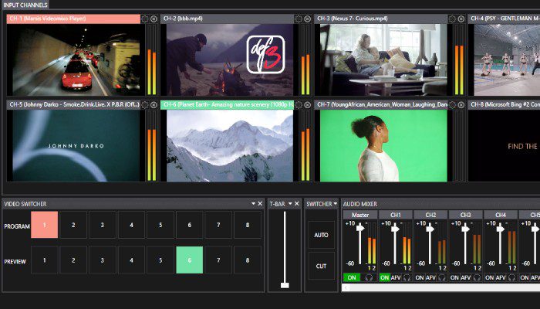Select Program source 8
Image resolution: width=540 pixels, height=309 pixels.
[248, 225]
